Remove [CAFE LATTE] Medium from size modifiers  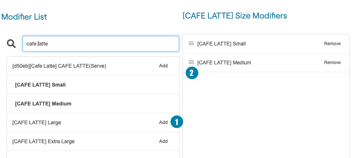332,63
